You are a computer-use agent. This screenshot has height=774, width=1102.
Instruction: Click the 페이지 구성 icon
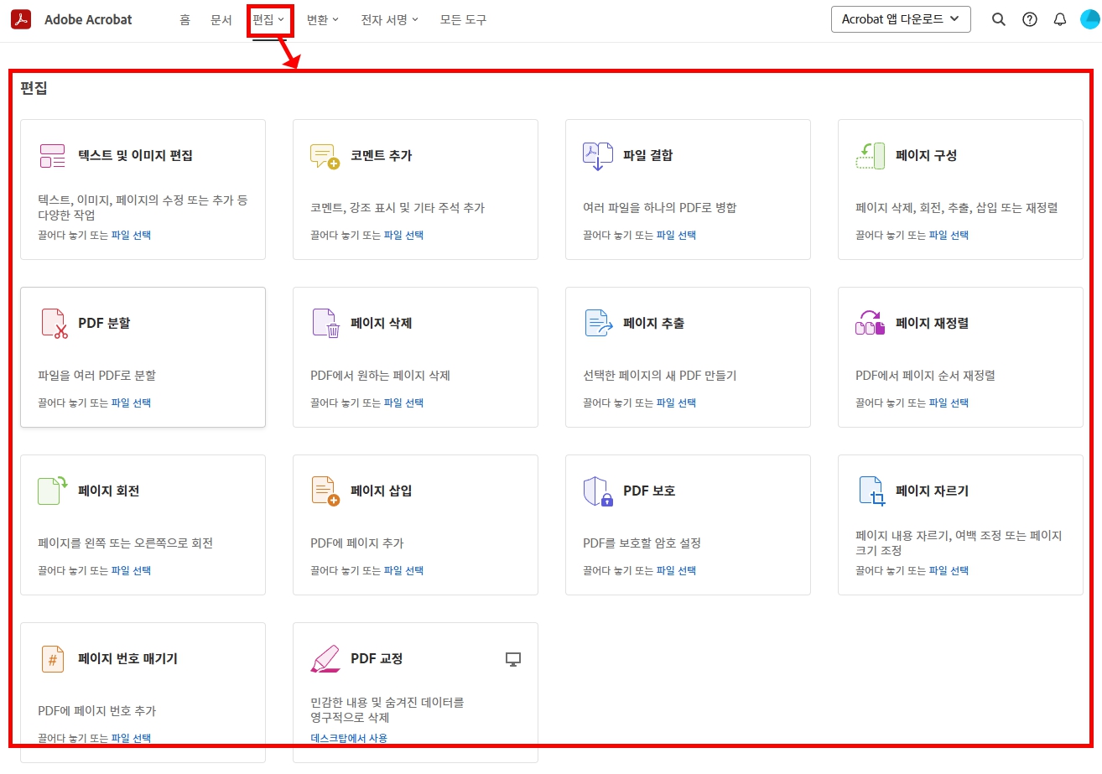[871, 155]
